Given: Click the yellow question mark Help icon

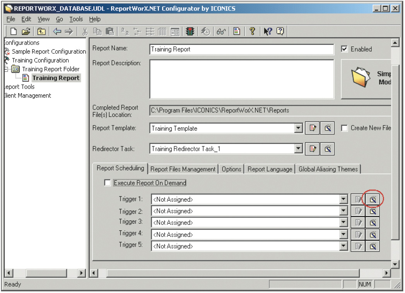Looking at the screenshot, I should click(x=252, y=31).
